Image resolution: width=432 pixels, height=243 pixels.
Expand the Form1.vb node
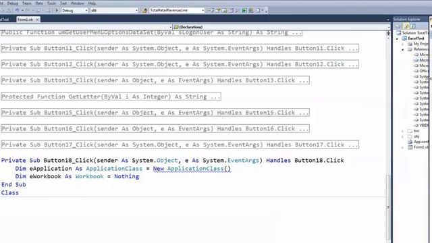pyautogui.click(x=403, y=147)
